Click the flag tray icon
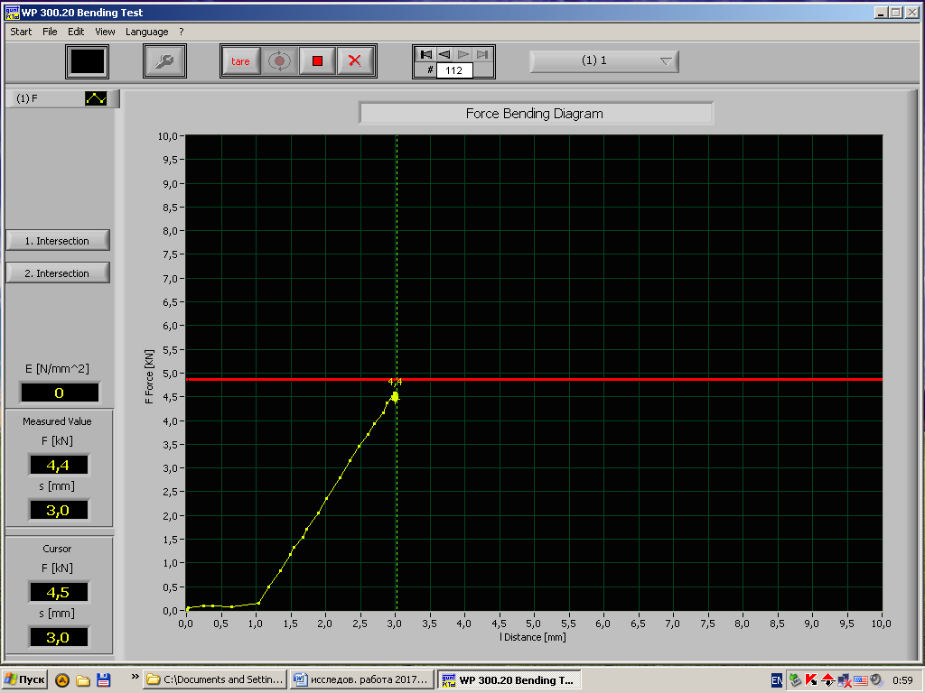Image resolution: width=925 pixels, height=693 pixels. point(860,680)
